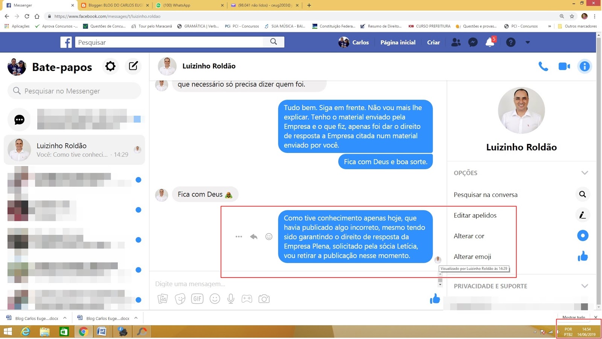Reload the page
Screen dimensions: 602x339
27,16
